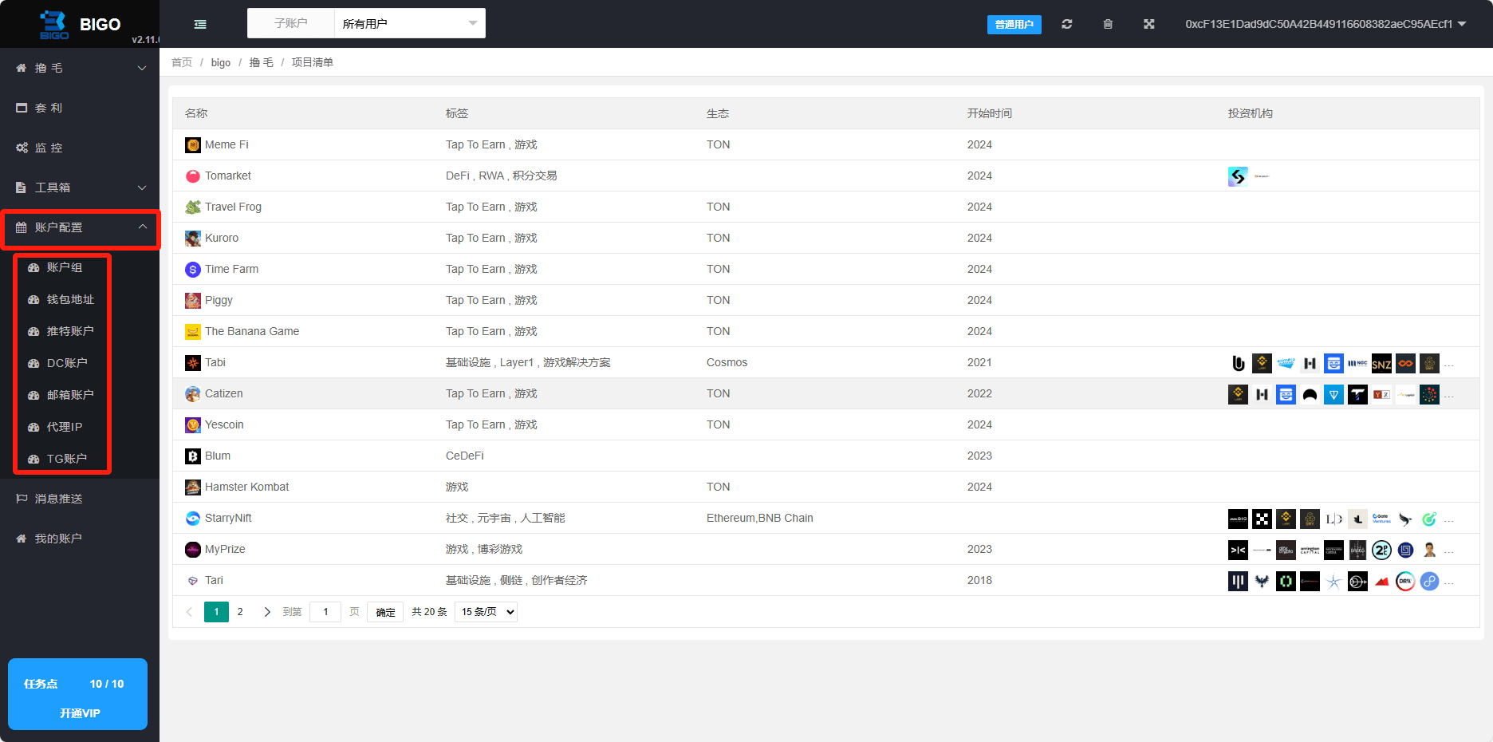
Task: Open 套 利 in sidebar
Action: tap(80, 108)
